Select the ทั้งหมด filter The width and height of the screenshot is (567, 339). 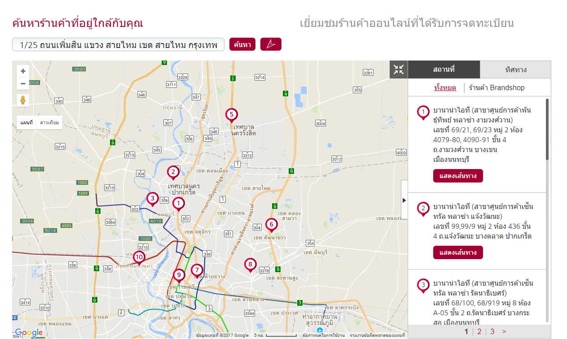(x=445, y=88)
